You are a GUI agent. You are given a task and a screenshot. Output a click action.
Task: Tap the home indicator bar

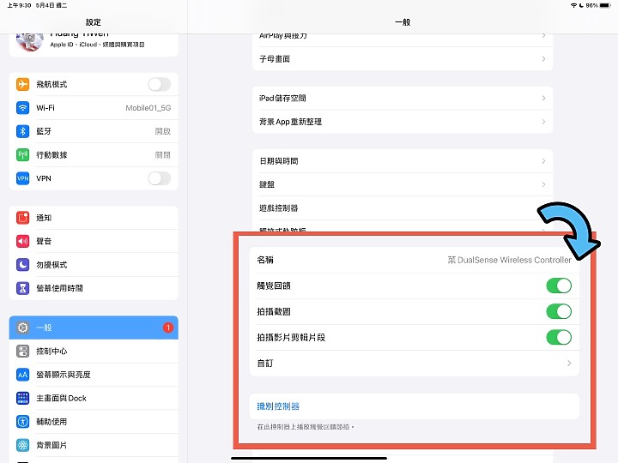tap(309, 458)
